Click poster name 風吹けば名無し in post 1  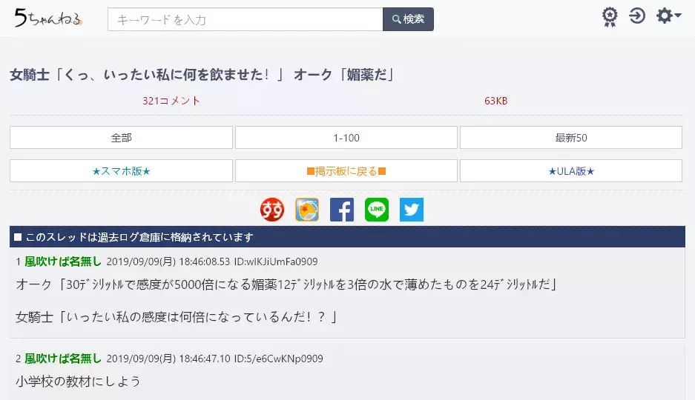coord(63,261)
